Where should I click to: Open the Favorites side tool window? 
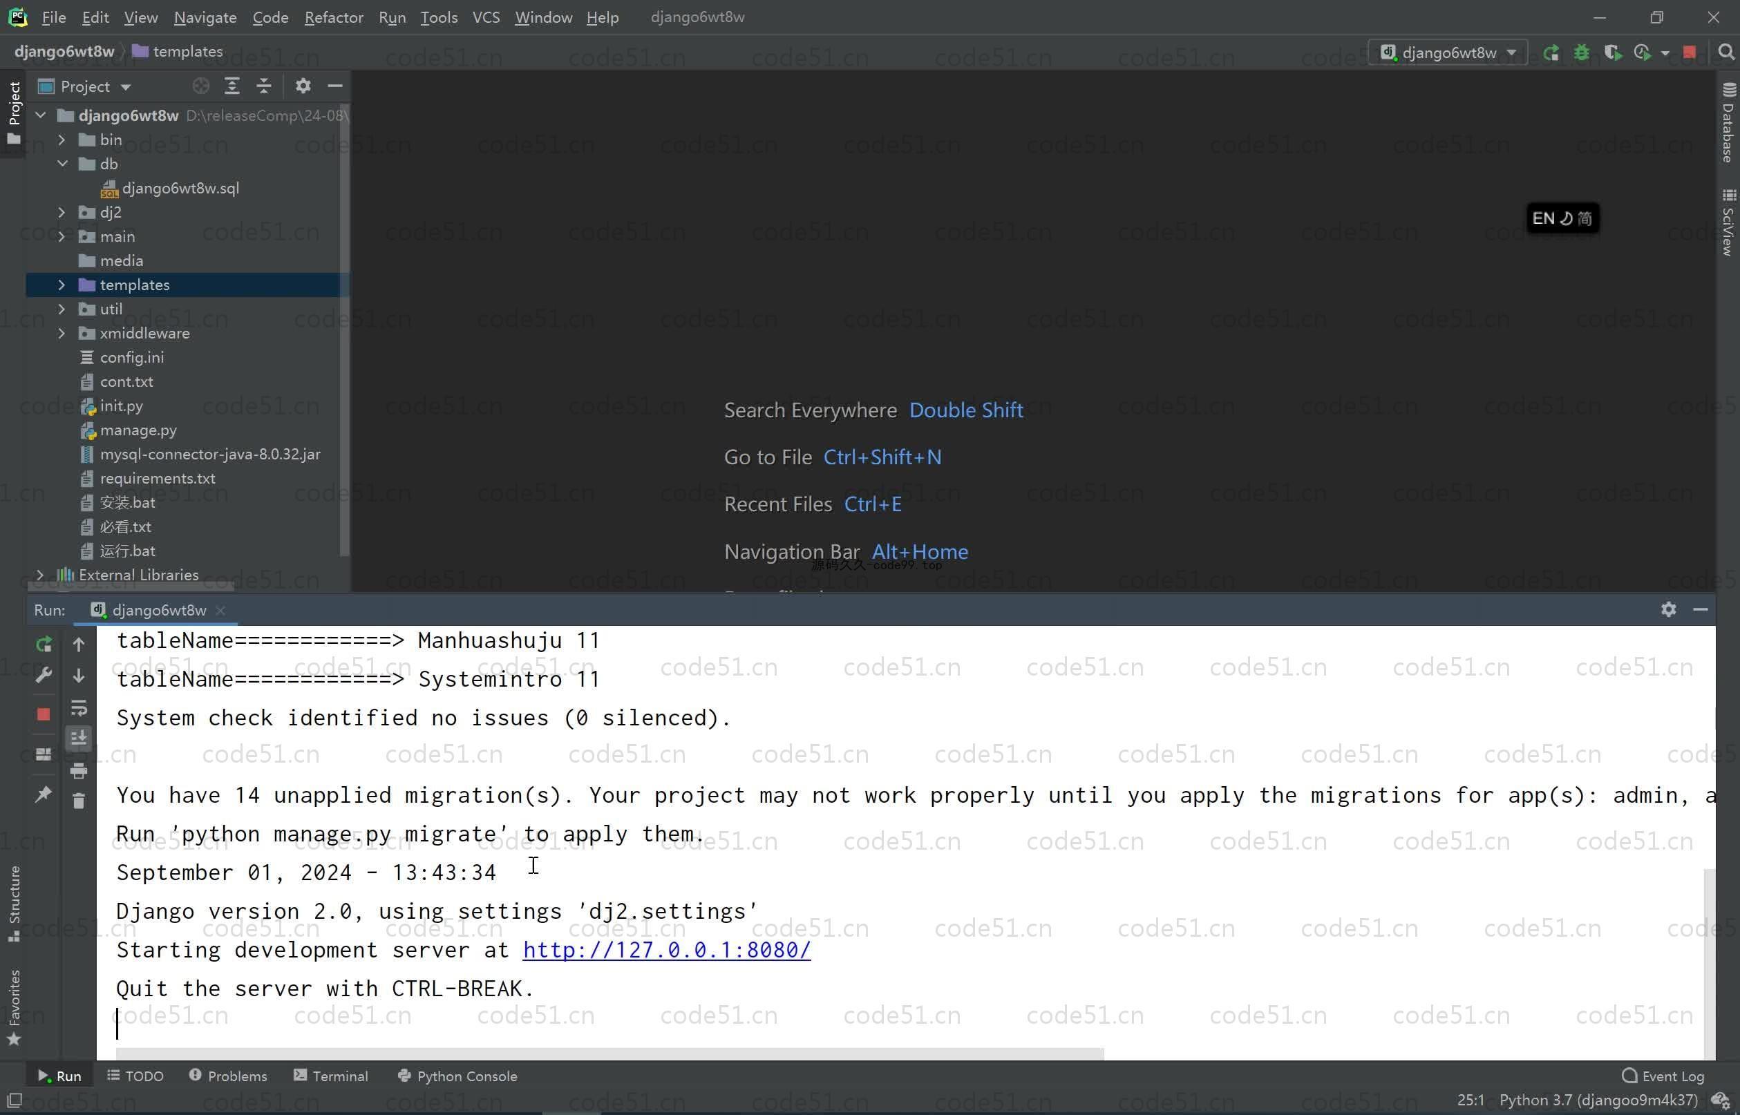click(x=14, y=1007)
